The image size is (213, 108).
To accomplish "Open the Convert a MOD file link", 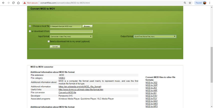I will coord(67,92).
